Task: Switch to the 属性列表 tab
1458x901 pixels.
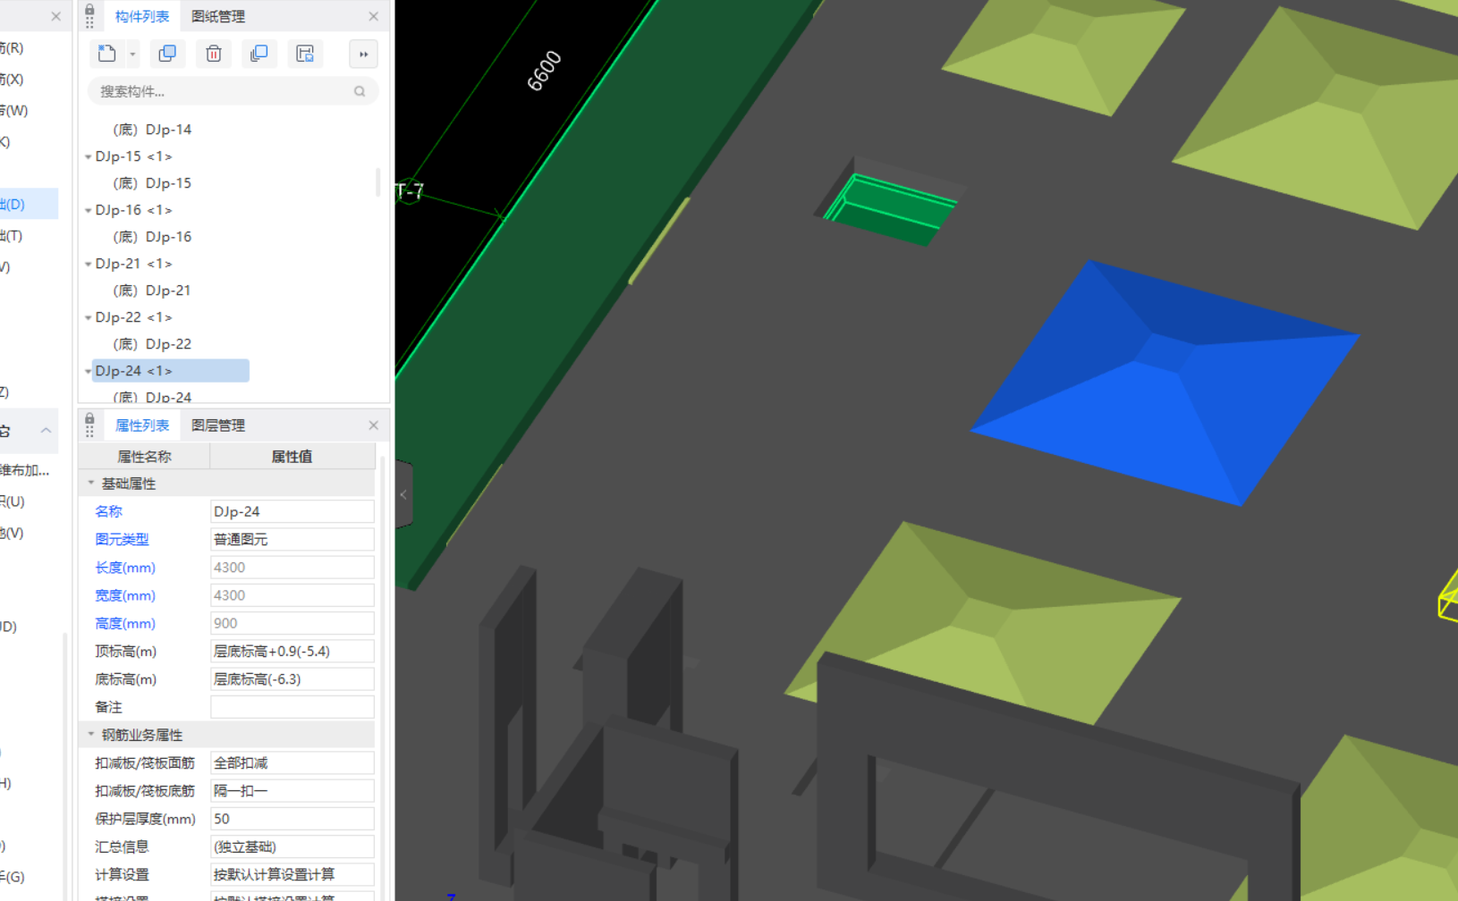Action: pos(142,425)
